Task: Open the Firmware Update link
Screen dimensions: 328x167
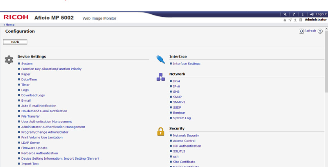Action: point(34,148)
